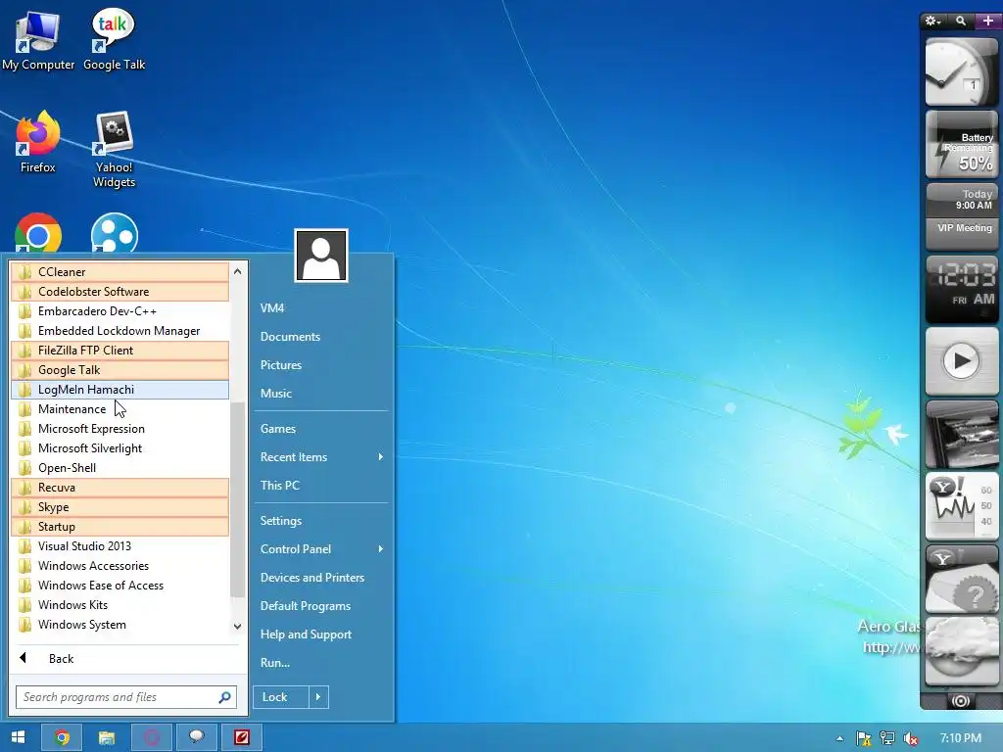Expand the LogMeIn Hamachi folder
Image resolution: width=1003 pixels, height=752 pixels.
119,390
